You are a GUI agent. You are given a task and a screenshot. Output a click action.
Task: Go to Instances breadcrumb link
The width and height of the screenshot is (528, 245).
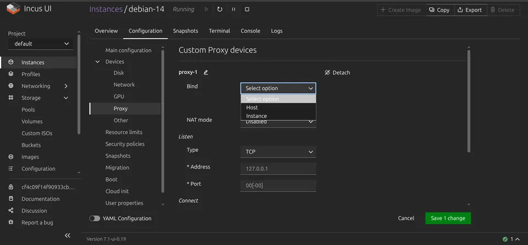(x=106, y=9)
